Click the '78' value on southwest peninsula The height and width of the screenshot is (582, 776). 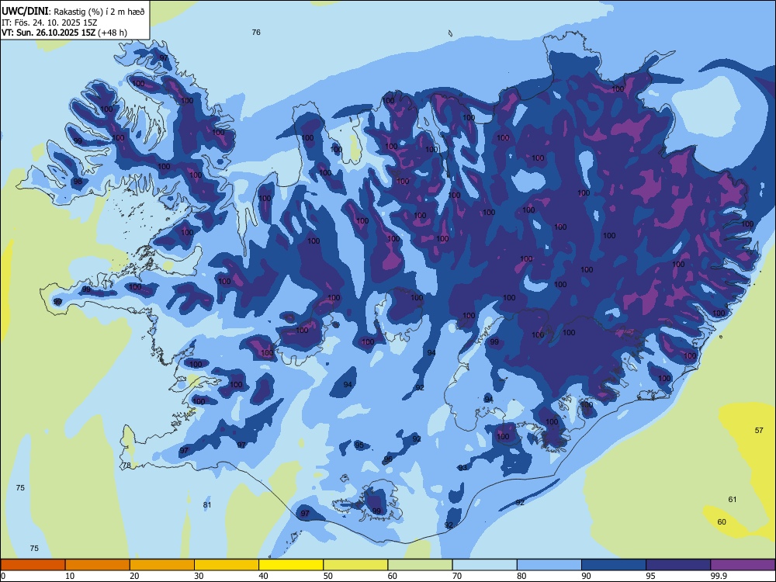pyautogui.click(x=126, y=465)
